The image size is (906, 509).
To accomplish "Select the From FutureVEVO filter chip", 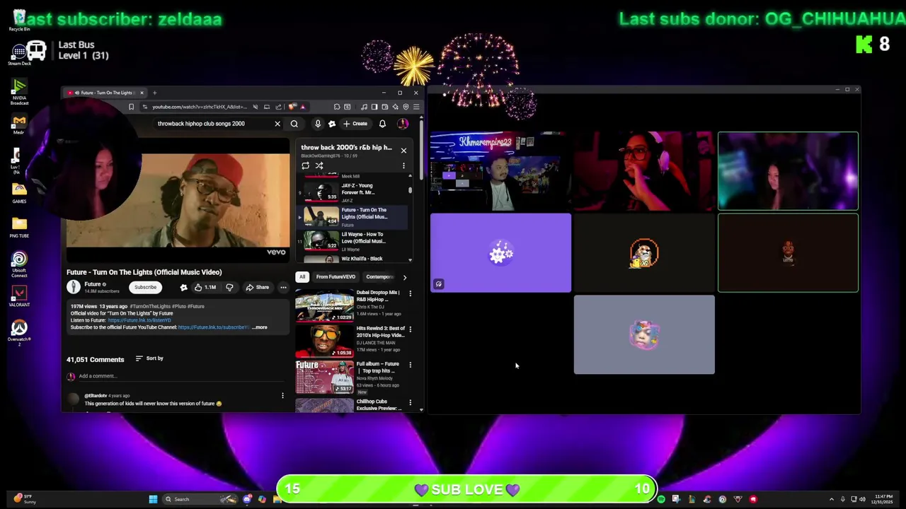I will 336,277.
